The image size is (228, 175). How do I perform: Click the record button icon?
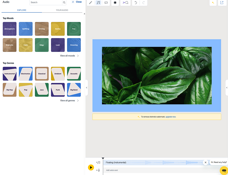115,3
